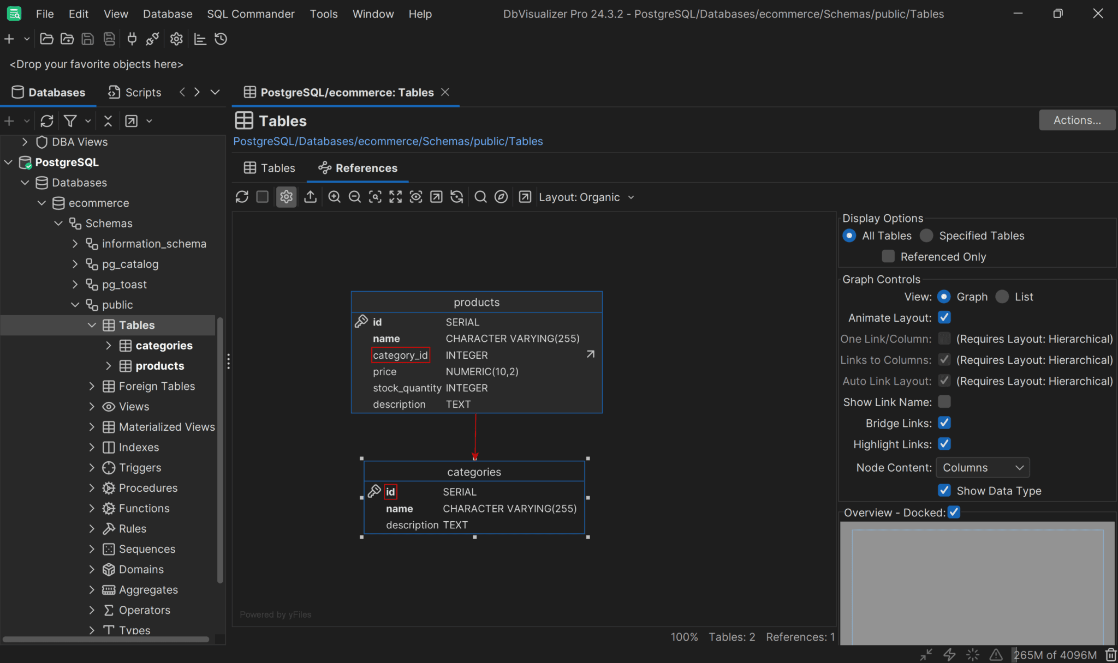Toggle the Referenced Only checkbox

tap(887, 256)
